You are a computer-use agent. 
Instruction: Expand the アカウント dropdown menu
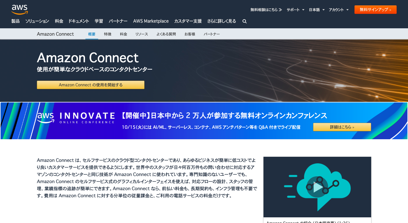click(x=338, y=10)
